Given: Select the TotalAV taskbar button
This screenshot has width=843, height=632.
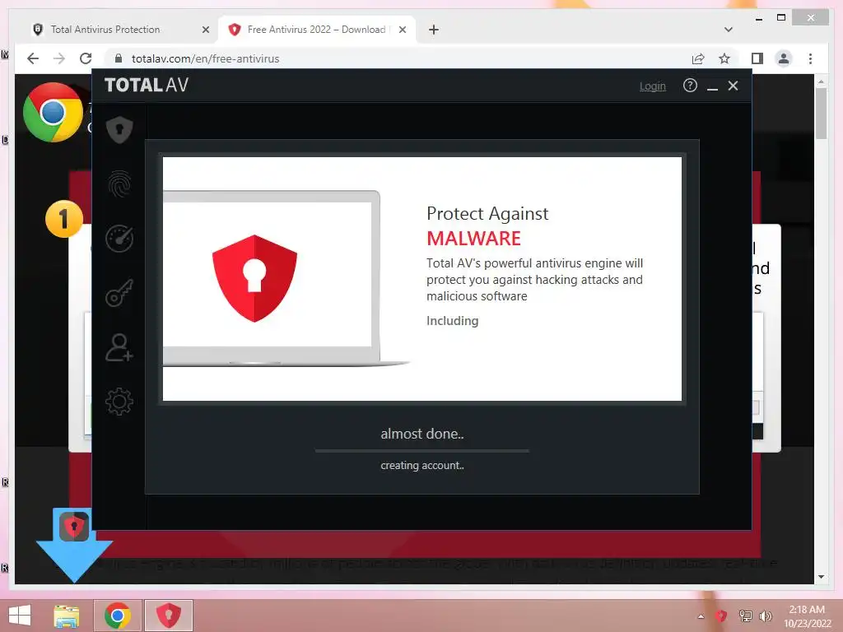Looking at the screenshot, I should click(168, 616).
